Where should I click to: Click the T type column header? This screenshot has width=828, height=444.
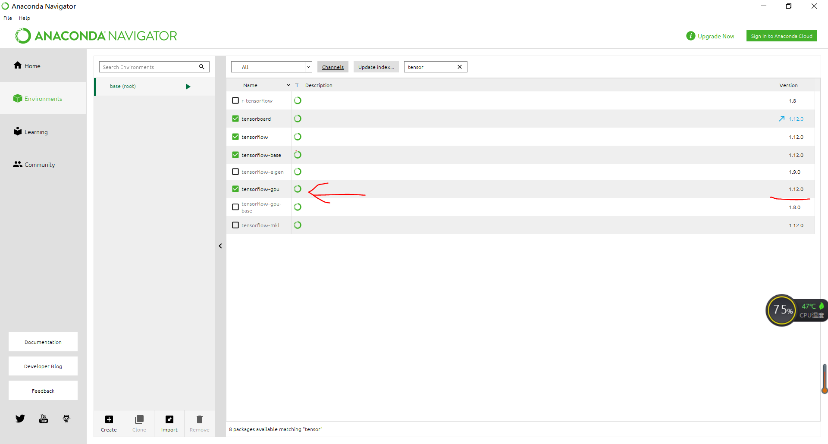pos(297,85)
